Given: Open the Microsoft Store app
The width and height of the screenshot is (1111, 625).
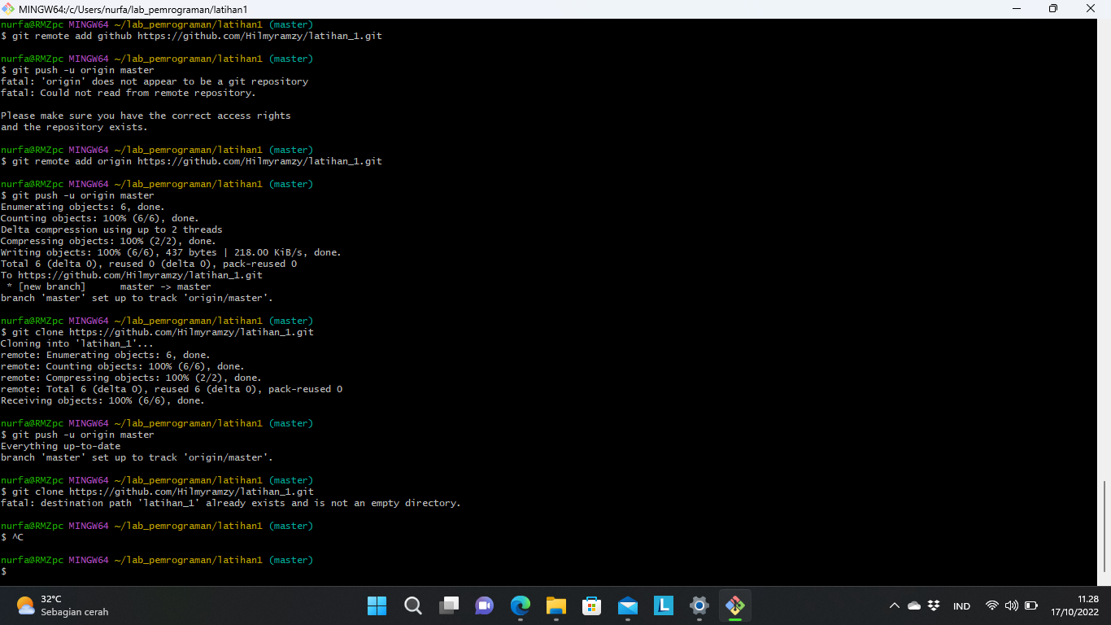Looking at the screenshot, I should click(591, 605).
